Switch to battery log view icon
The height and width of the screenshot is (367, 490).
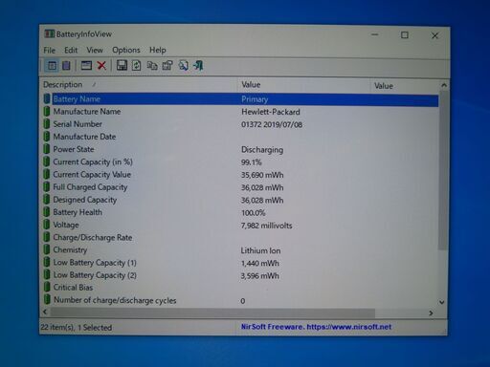(x=66, y=66)
